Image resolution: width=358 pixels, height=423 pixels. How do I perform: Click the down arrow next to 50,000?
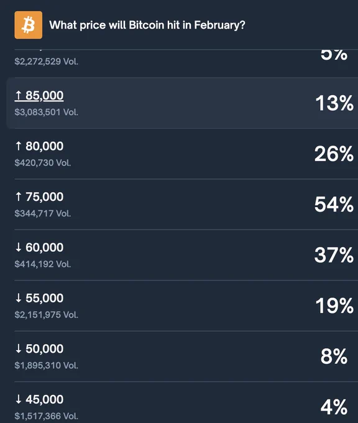point(18,348)
